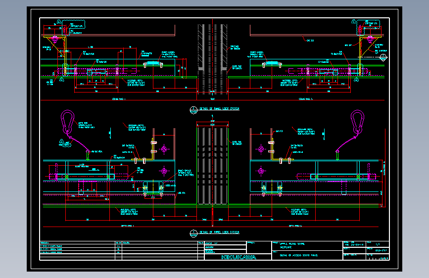
Task: Select the magenta carabiner hook on the right
Action: [357, 121]
